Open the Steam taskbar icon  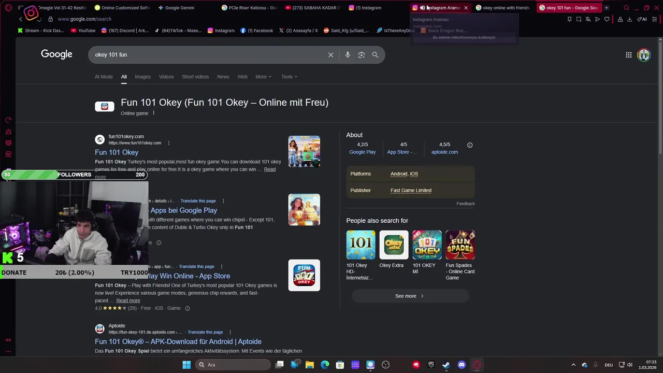(446, 365)
